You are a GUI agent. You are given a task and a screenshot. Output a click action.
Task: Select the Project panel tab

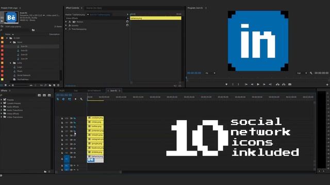[9, 8]
